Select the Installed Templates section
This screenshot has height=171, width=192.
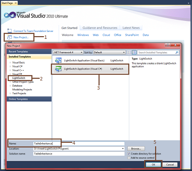tap(29, 57)
